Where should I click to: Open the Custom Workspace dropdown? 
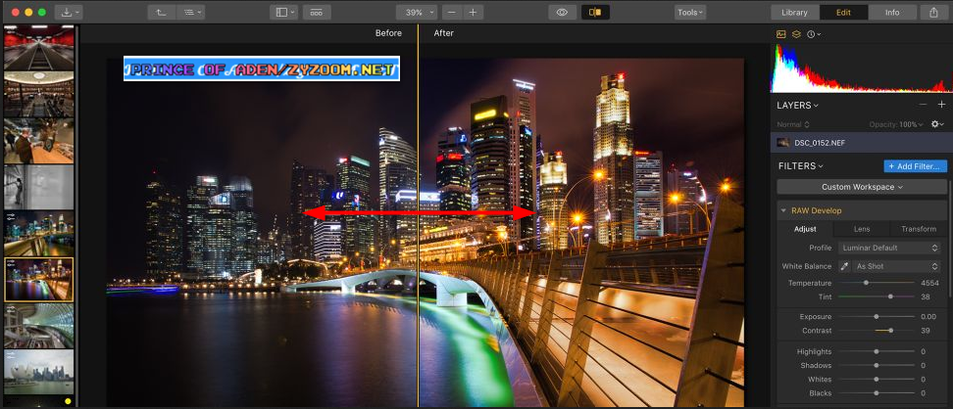point(862,187)
